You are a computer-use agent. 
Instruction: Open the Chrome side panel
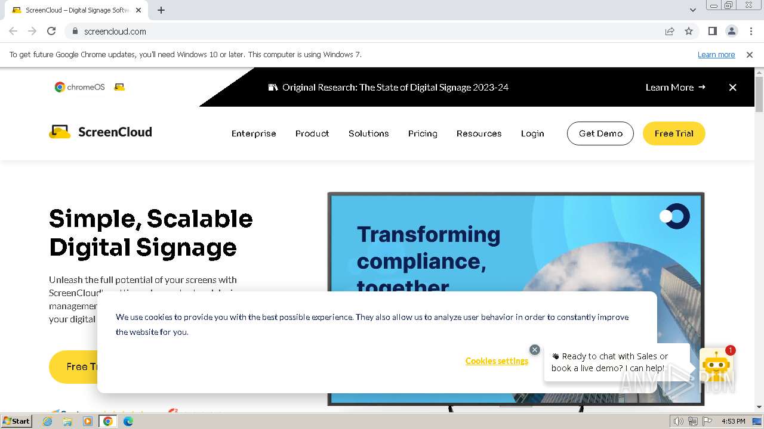click(712, 31)
